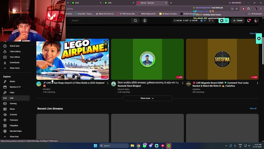Open a new browser tab

(171, 3)
